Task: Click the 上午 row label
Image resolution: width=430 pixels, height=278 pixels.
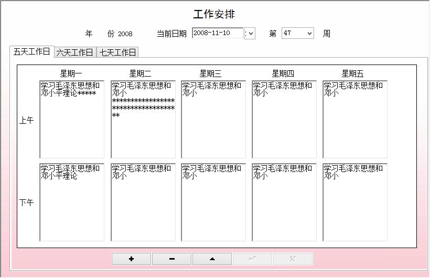Action: click(x=27, y=120)
